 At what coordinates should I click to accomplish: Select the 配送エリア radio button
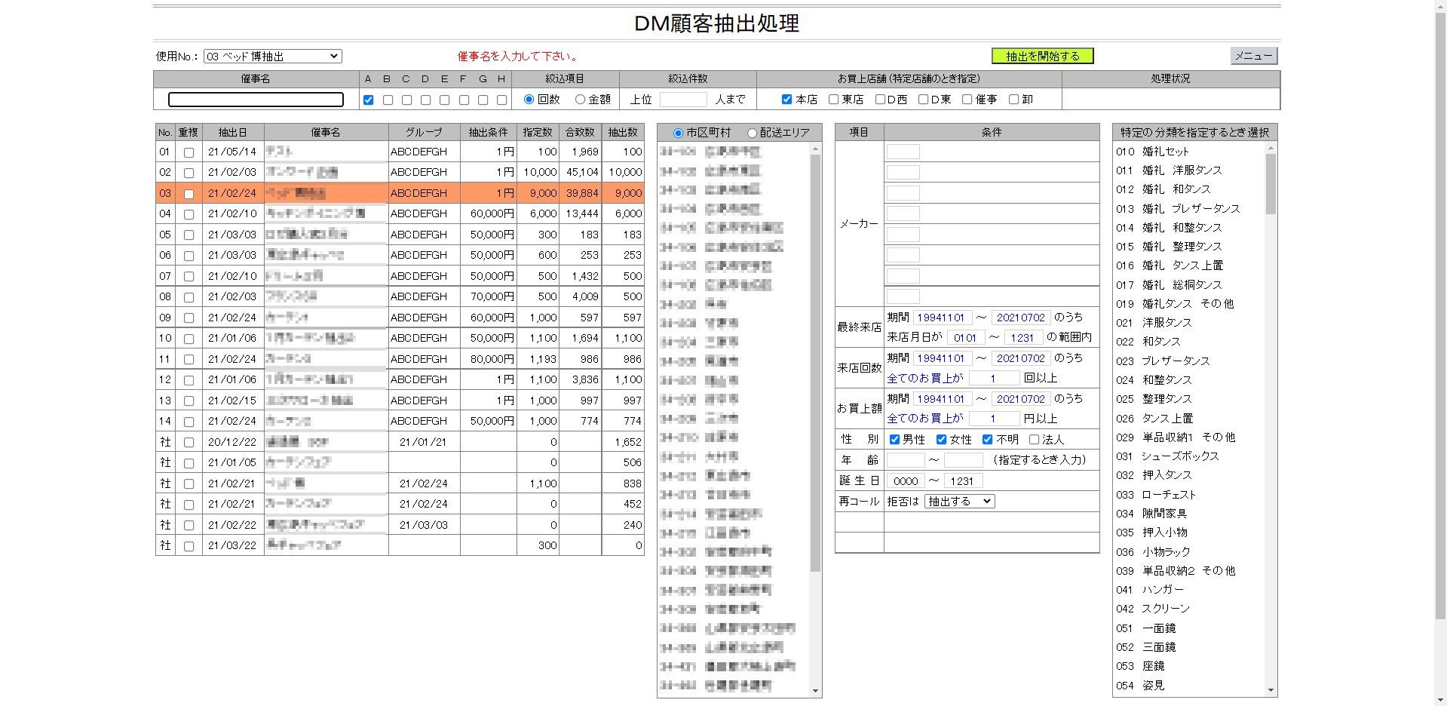coord(752,134)
